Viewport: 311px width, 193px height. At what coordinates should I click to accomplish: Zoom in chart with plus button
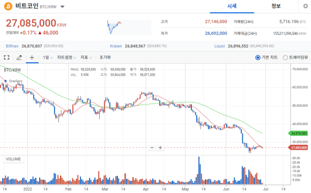click(x=160, y=147)
